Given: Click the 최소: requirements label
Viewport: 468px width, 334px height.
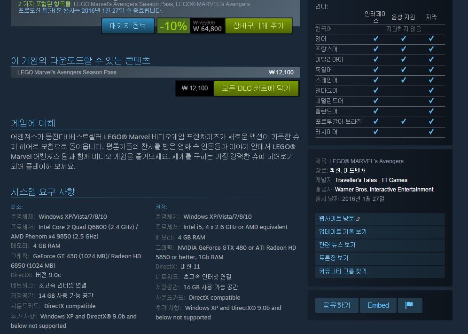Looking at the screenshot, I should (17, 207).
